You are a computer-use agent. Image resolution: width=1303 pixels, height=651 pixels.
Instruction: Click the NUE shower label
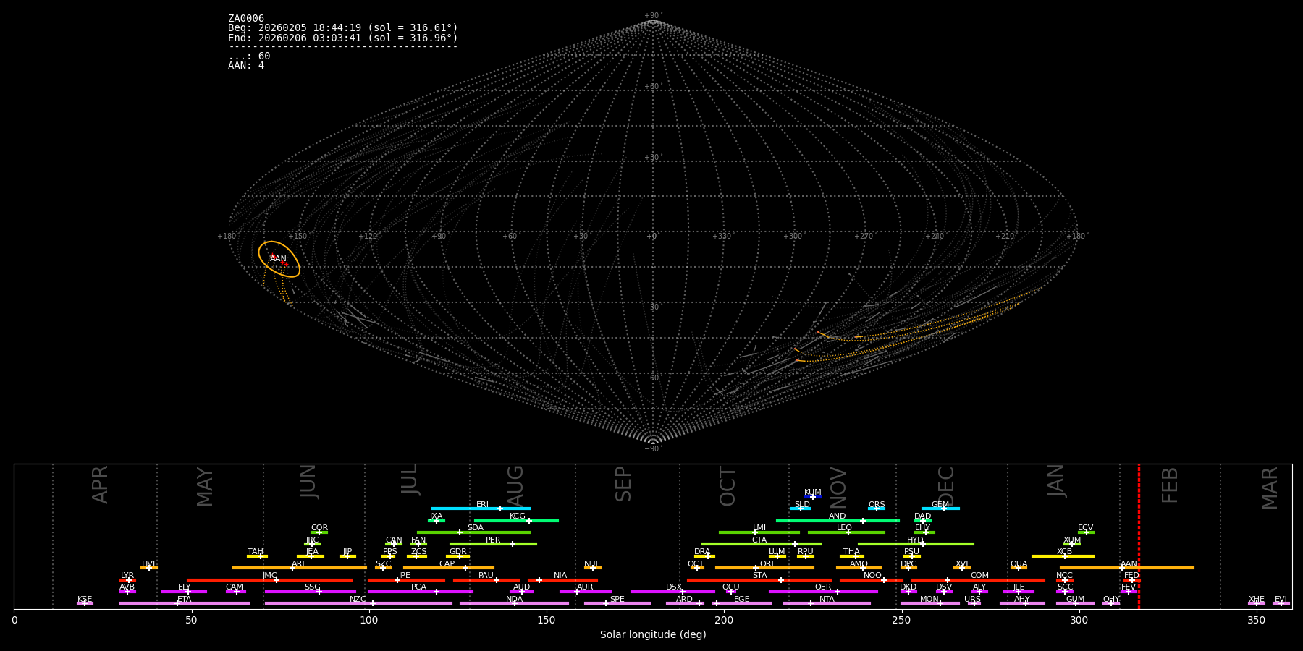coord(592,564)
